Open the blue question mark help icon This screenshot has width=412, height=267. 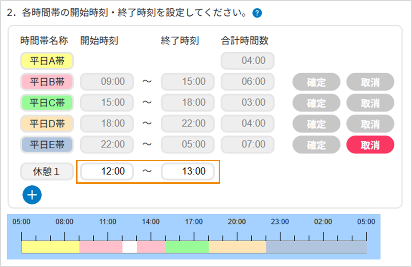pos(257,13)
